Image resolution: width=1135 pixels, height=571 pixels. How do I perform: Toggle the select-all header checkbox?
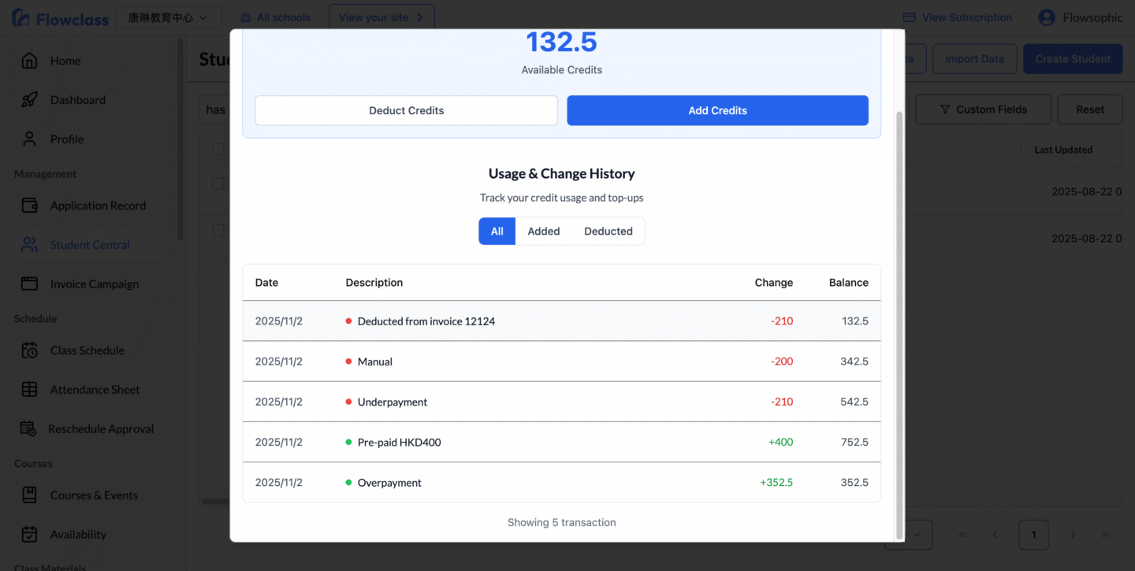click(218, 149)
